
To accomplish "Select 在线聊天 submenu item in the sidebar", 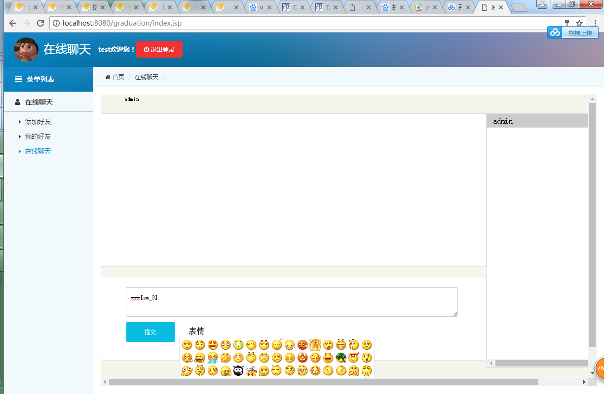I will tap(38, 151).
